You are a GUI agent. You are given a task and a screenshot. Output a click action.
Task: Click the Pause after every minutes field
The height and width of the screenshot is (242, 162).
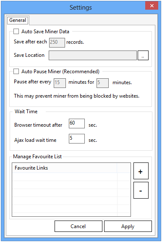[x=60, y=83]
